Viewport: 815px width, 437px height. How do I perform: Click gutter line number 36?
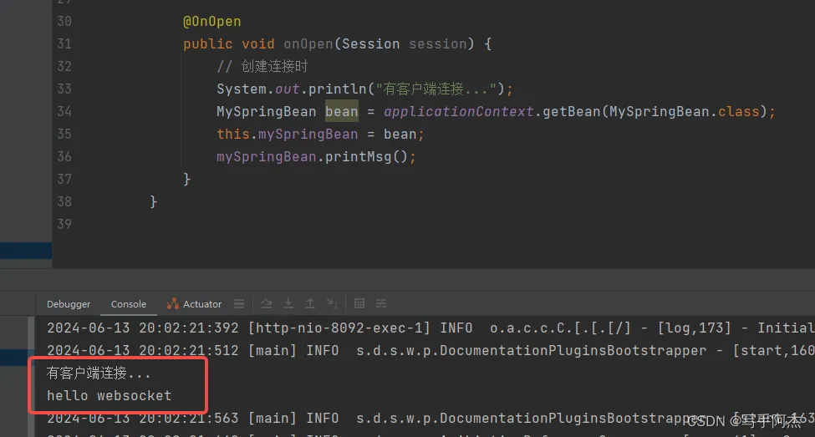click(x=64, y=156)
